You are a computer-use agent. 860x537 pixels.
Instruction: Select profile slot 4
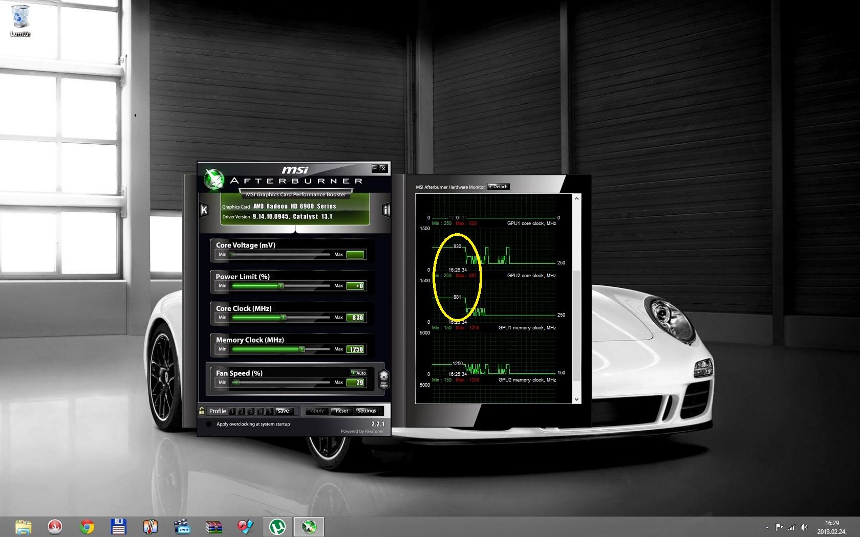[260, 411]
